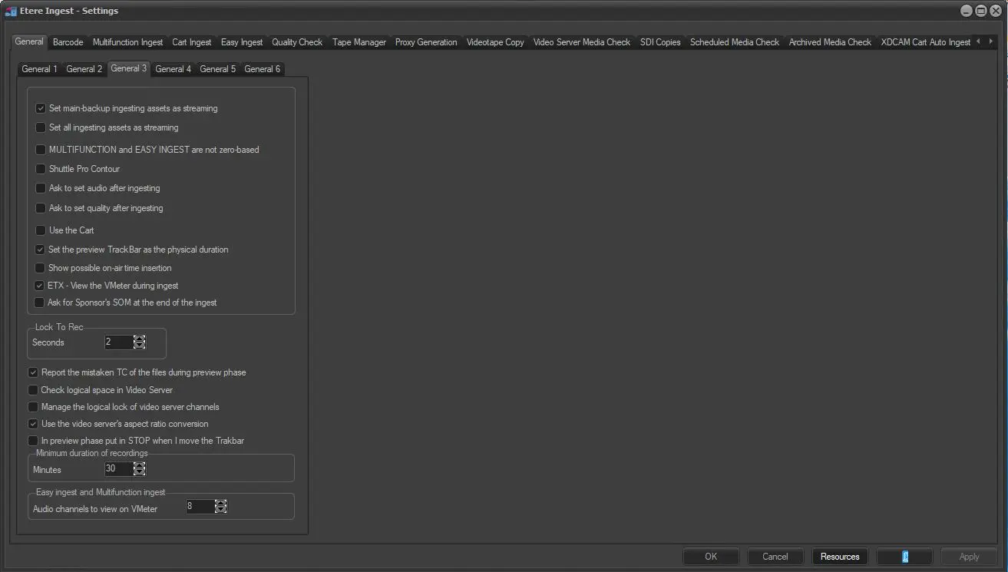Click the Resources button

(840, 557)
